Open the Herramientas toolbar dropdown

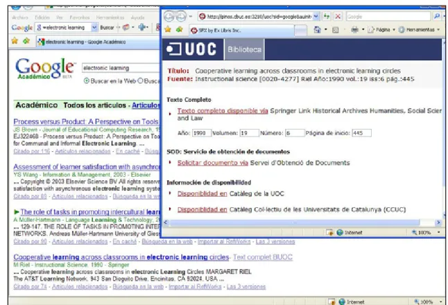coord(438,30)
